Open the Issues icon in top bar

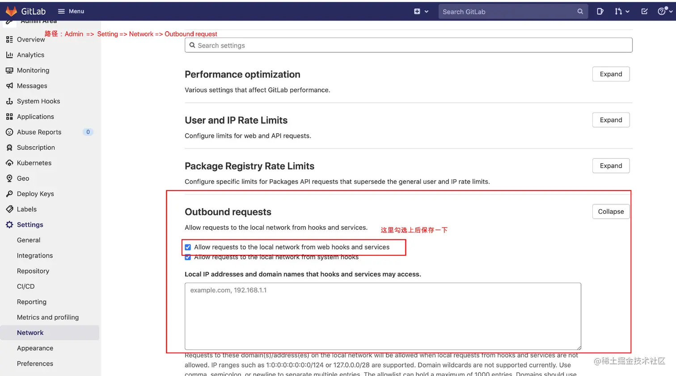point(600,12)
